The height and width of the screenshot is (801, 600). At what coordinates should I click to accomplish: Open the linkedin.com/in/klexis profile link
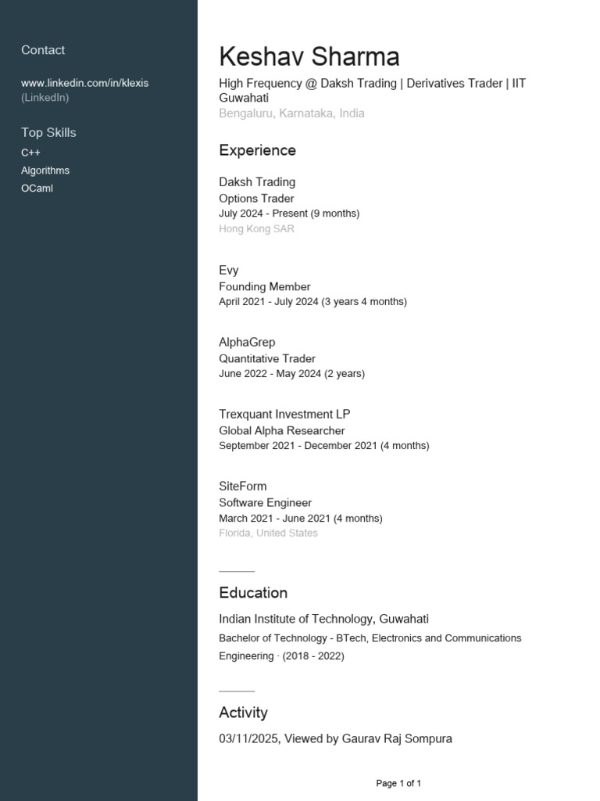[84, 83]
